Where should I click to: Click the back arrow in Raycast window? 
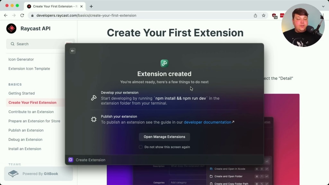coord(73,51)
